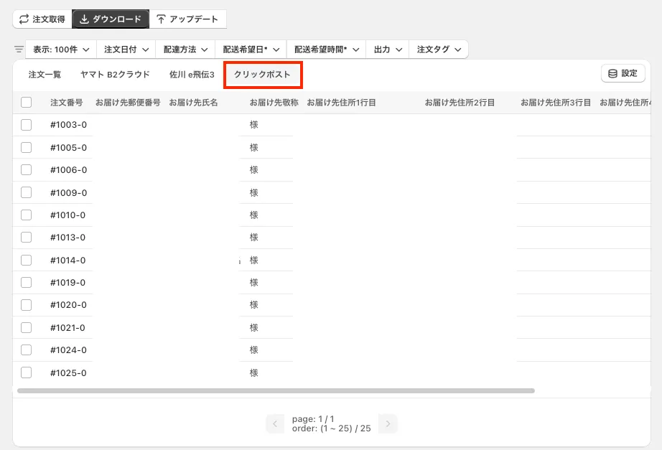Click the filter lines icon beside 表示

pos(19,50)
